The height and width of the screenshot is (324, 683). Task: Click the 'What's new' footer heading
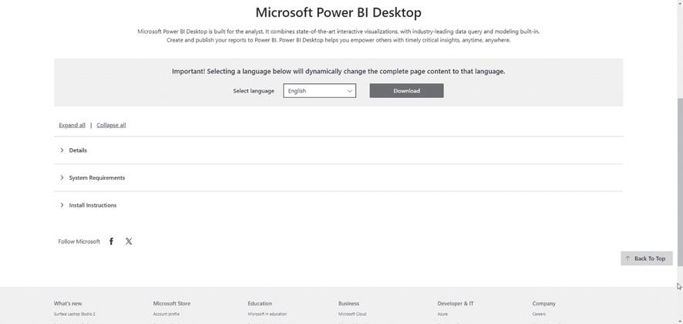click(68, 303)
